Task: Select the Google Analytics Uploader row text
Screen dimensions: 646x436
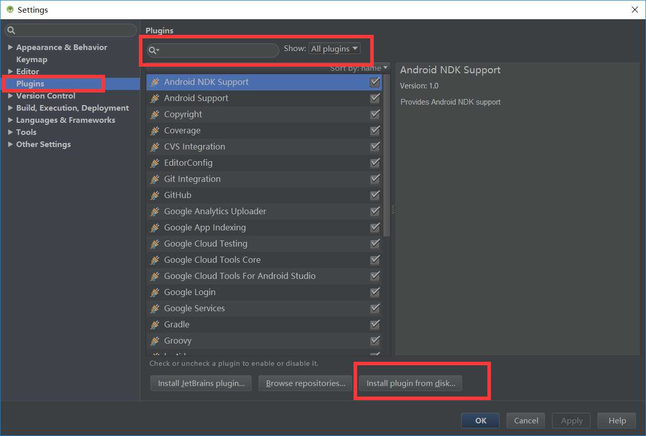Action: coord(215,211)
